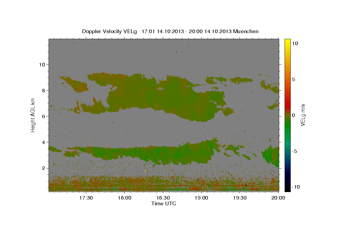The width and height of the screenshot is (345, 230).
Task: Click the colorbar tick label '-10'
Action: pos(296,187)
